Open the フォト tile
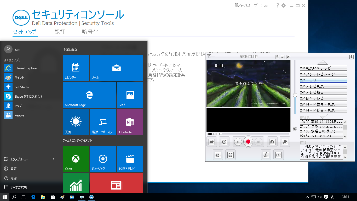This screenshot has width=357, height=201. [x=130, y=95]
